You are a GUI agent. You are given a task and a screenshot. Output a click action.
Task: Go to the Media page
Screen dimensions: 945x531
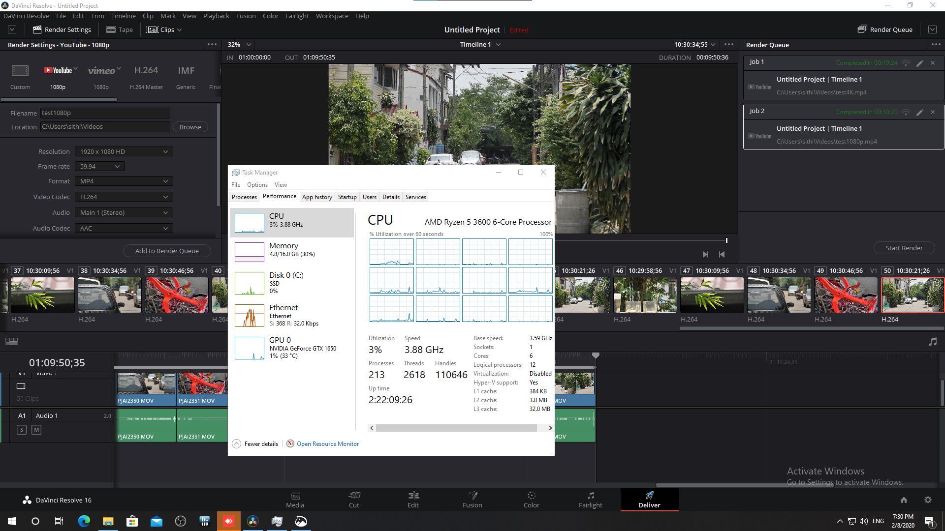295,499
